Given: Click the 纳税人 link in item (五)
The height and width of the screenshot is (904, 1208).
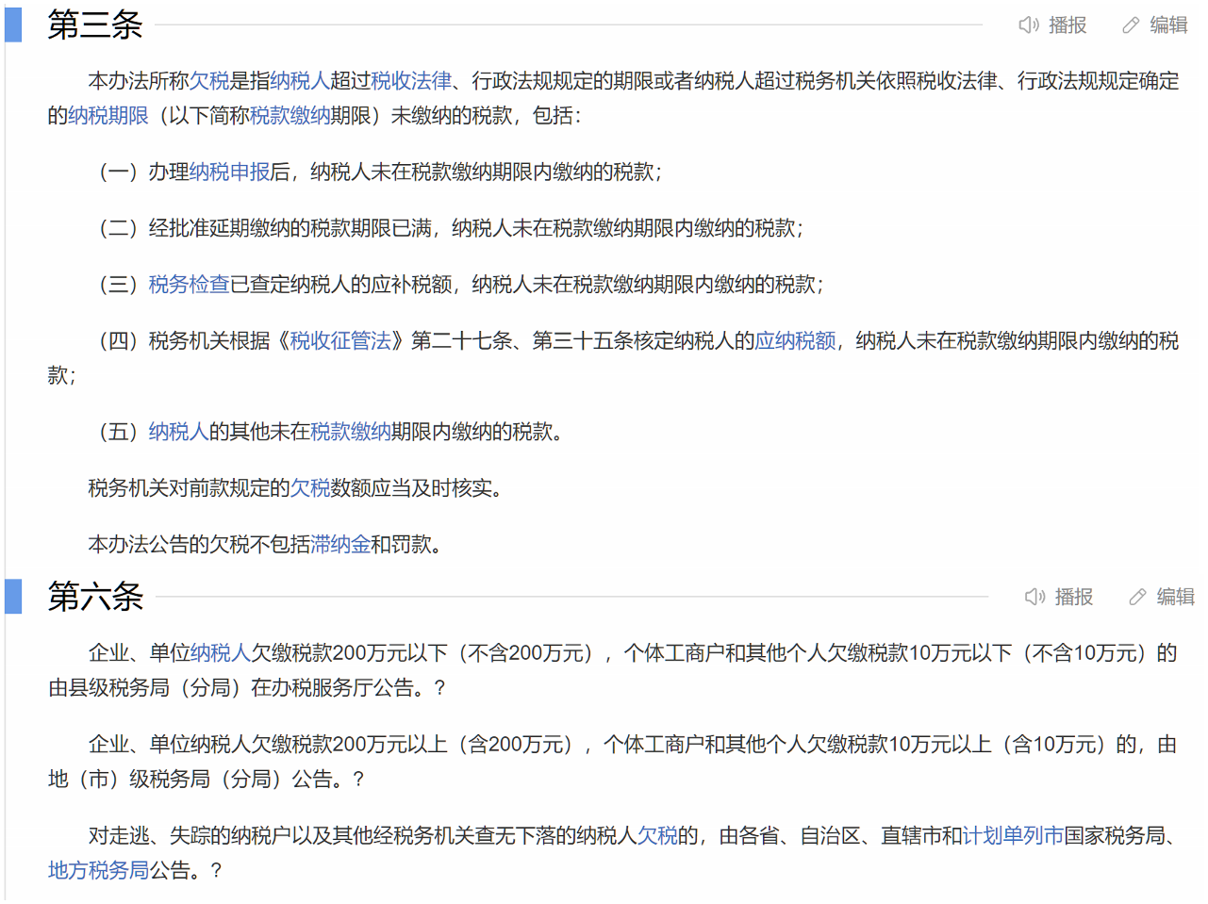Looking at the screenshot, I should point(178,432).
